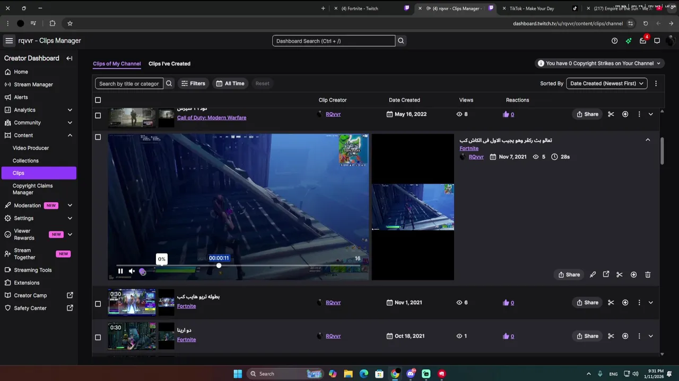Screen dimensions: 679x381
Task: Select the Nov 1, 2021 clip checkbox
Action: (x=98, y=304)
